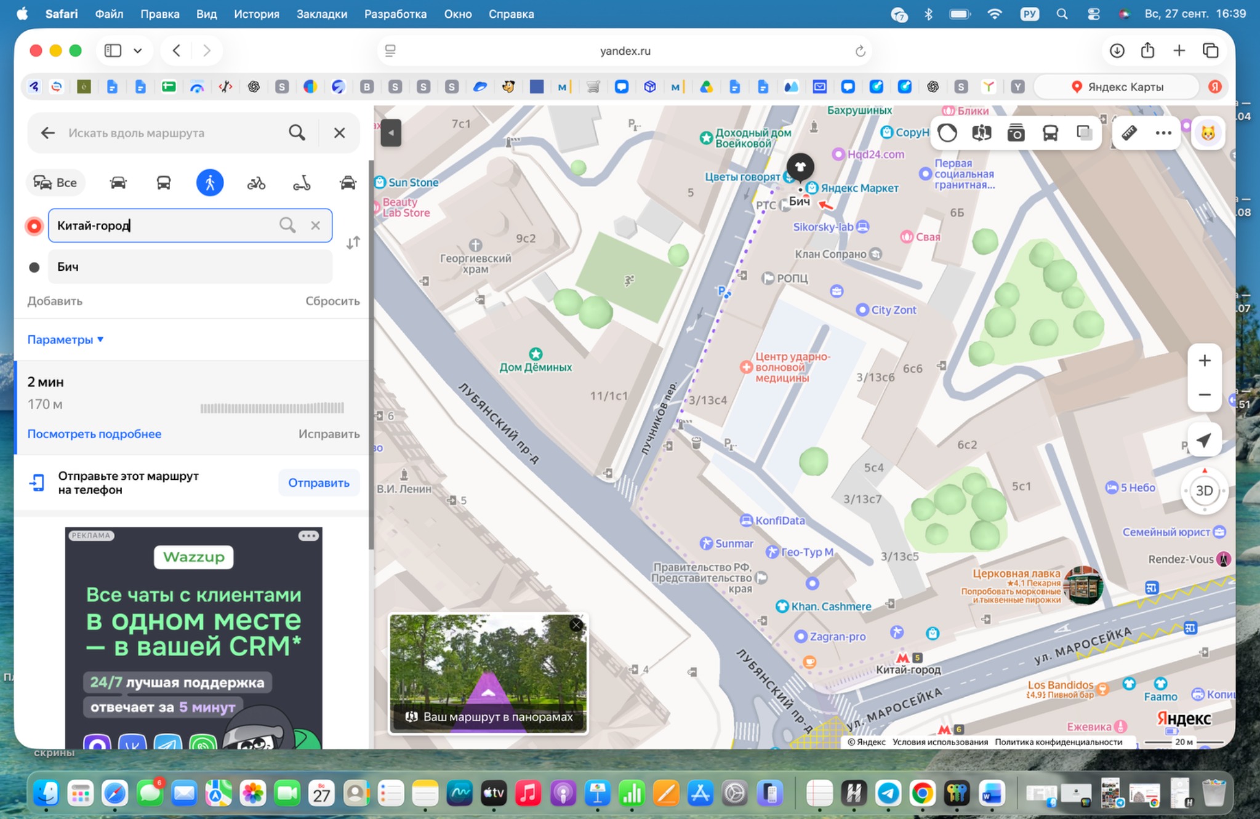Toggle the Safari sidebar
This screenshot has height=819, width=1260.
coord(113,50)
